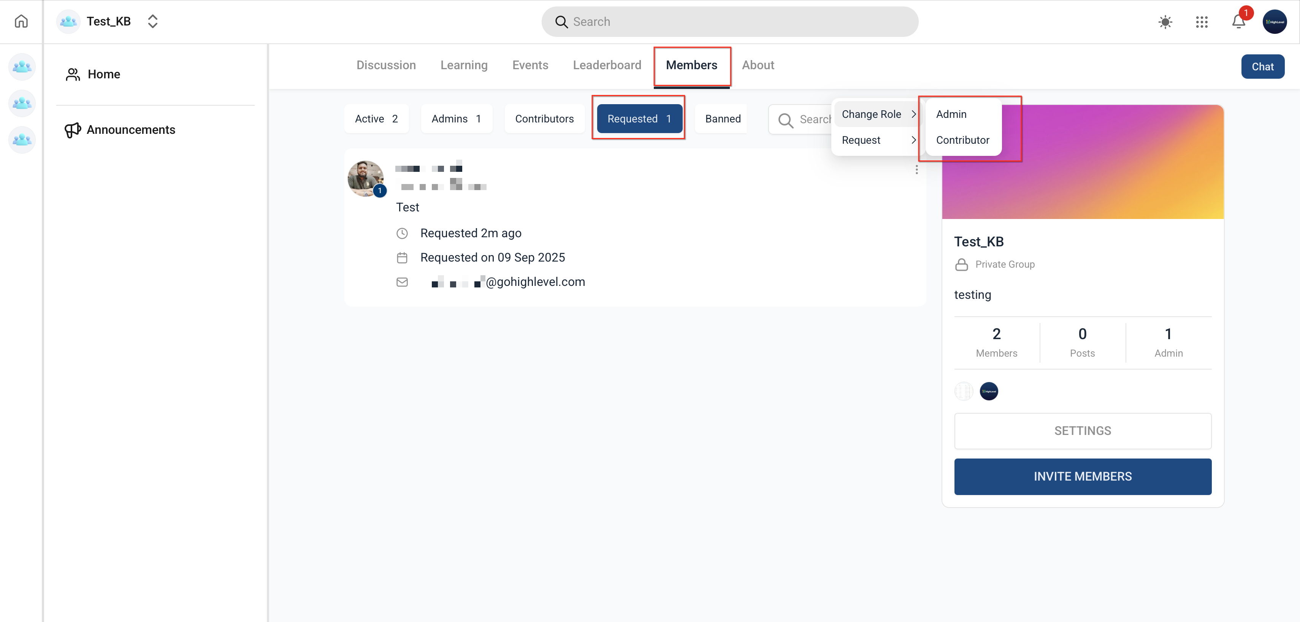Viewport: 1300px width, 622px height.
Task: Click the HighLevel profile avatar
Action: pos(1274,22)
